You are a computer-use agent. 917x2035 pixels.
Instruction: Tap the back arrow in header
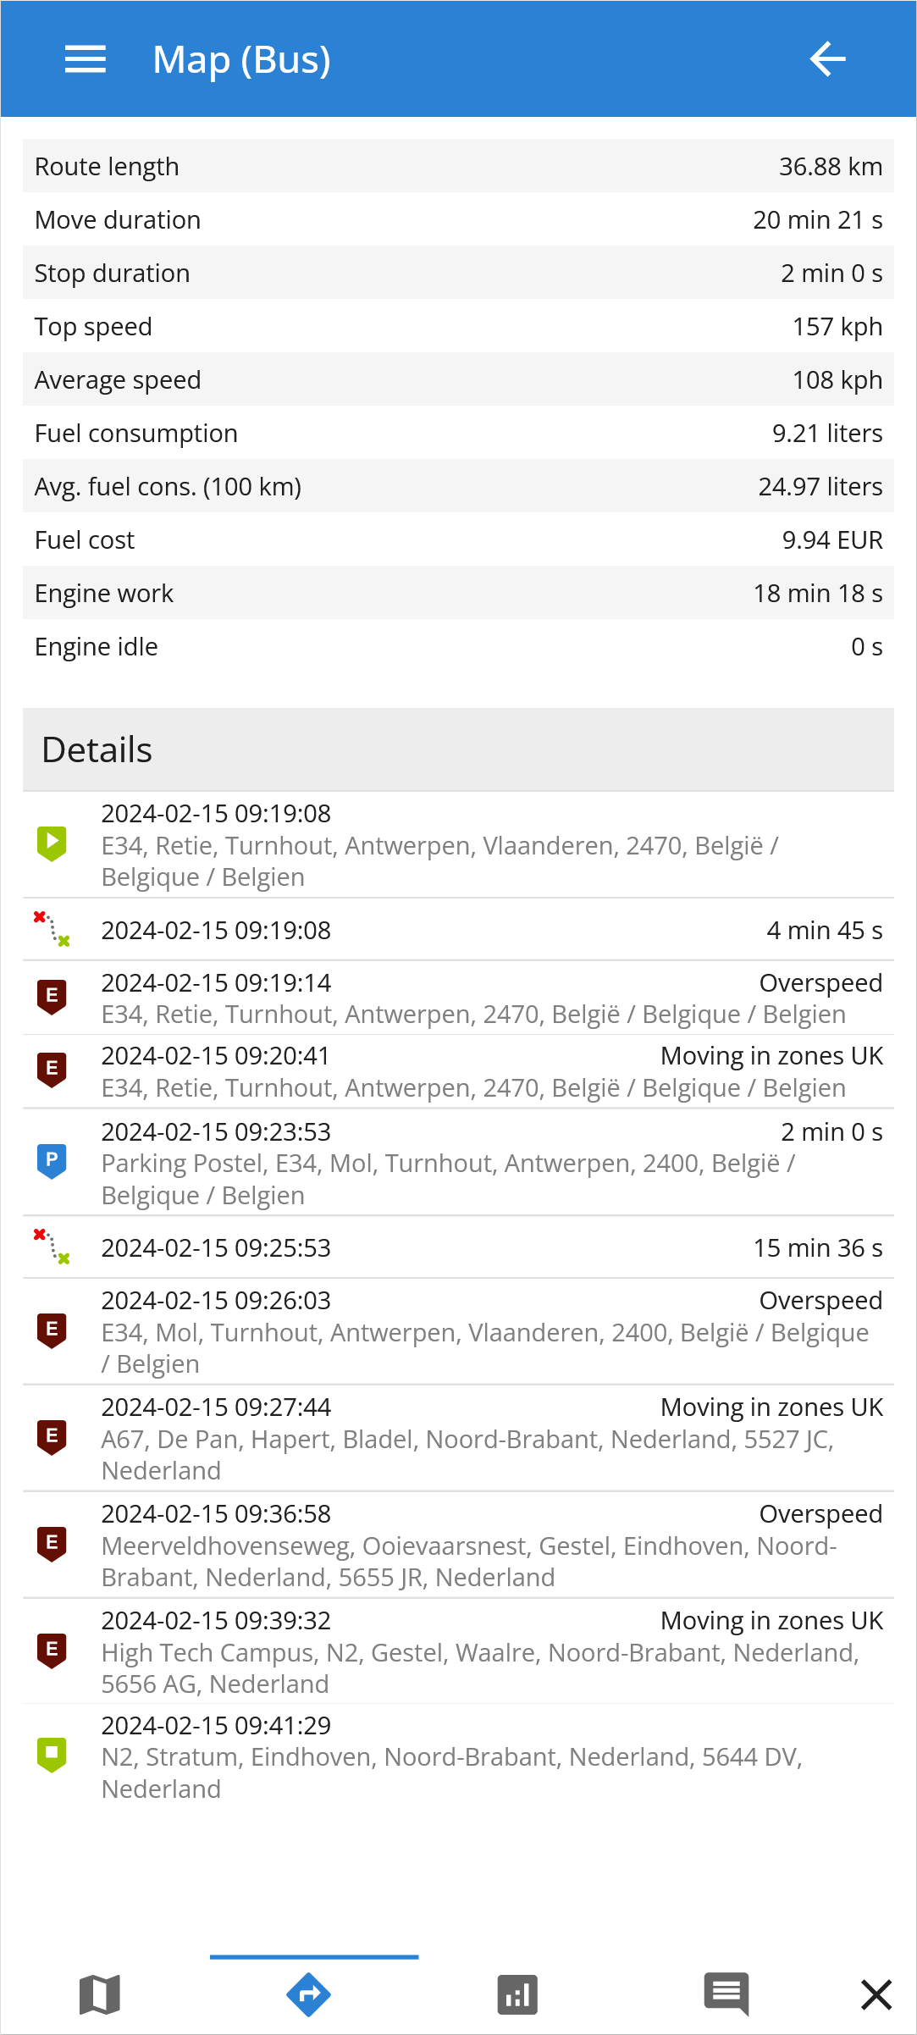827,59
